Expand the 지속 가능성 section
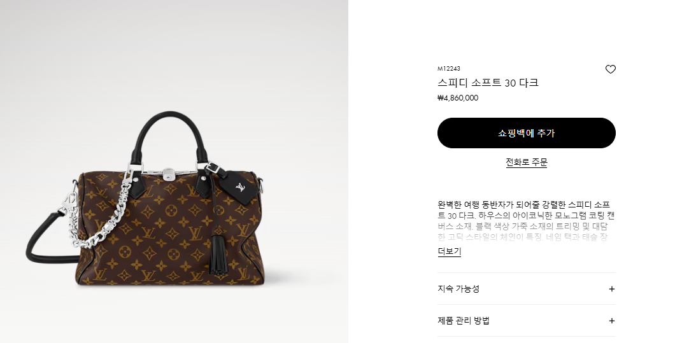696x343 pixels. coord(527,289)
